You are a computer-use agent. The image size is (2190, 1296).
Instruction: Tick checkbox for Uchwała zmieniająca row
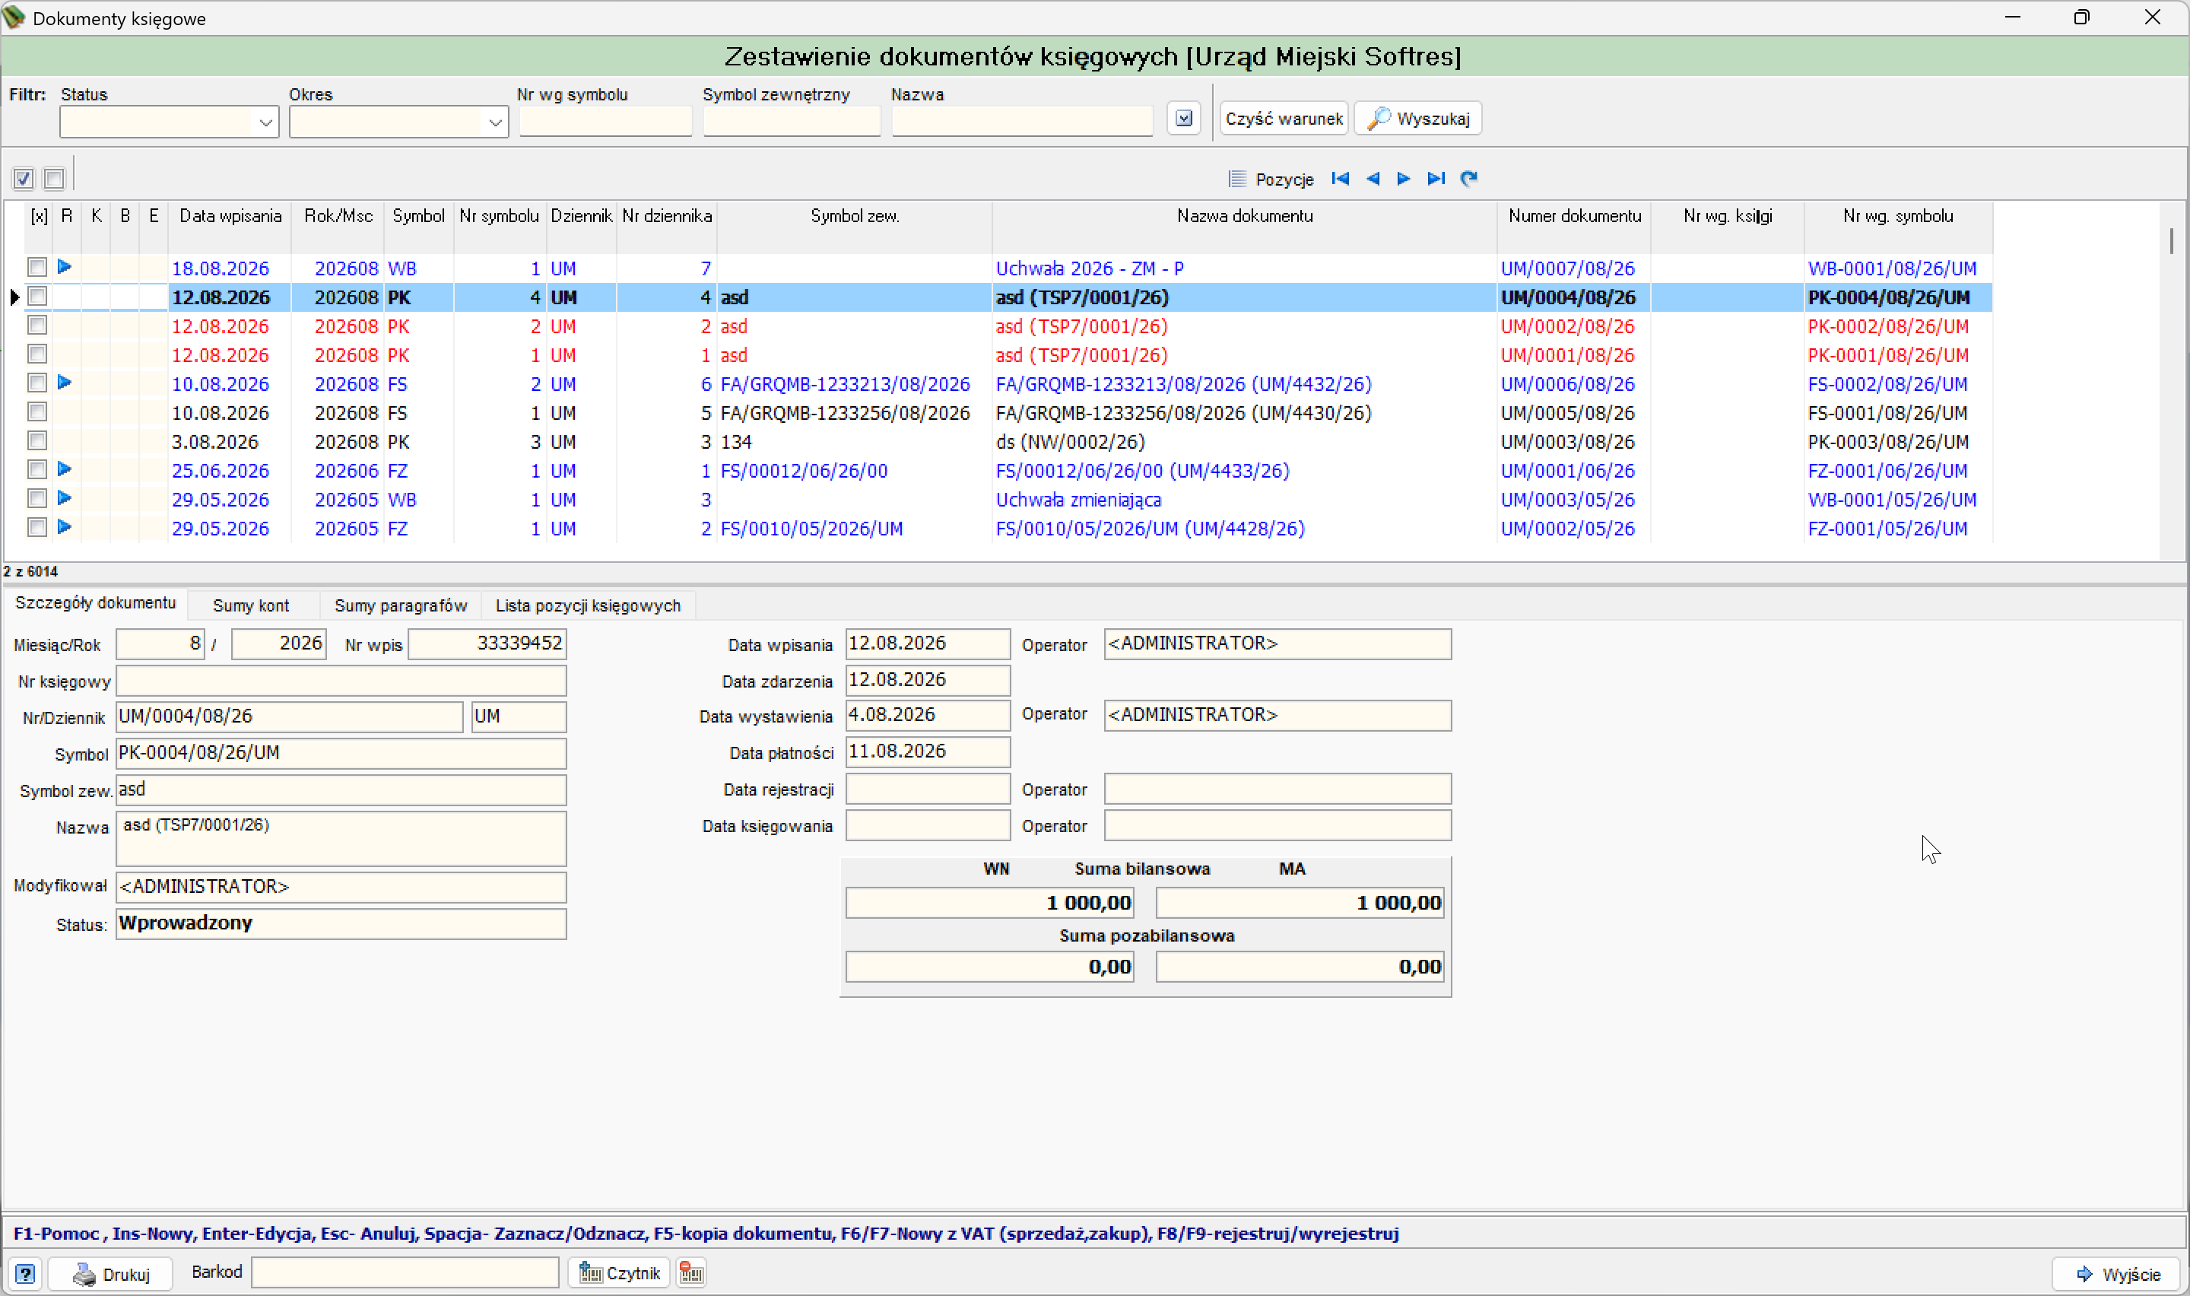(36, 499)
